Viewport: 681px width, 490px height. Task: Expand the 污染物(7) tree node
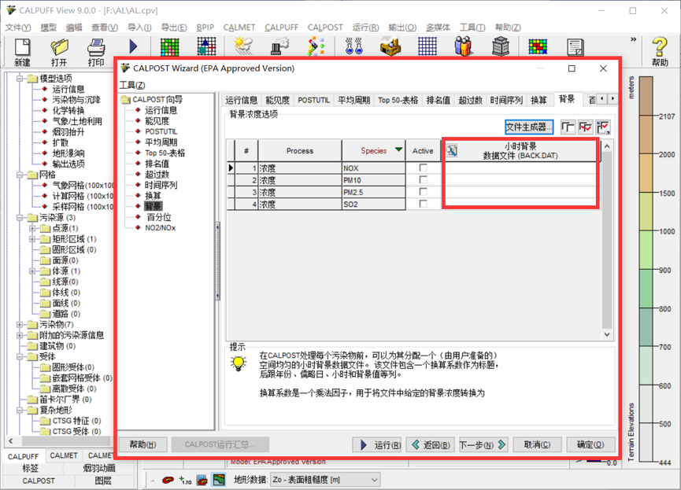click(20, 324)
